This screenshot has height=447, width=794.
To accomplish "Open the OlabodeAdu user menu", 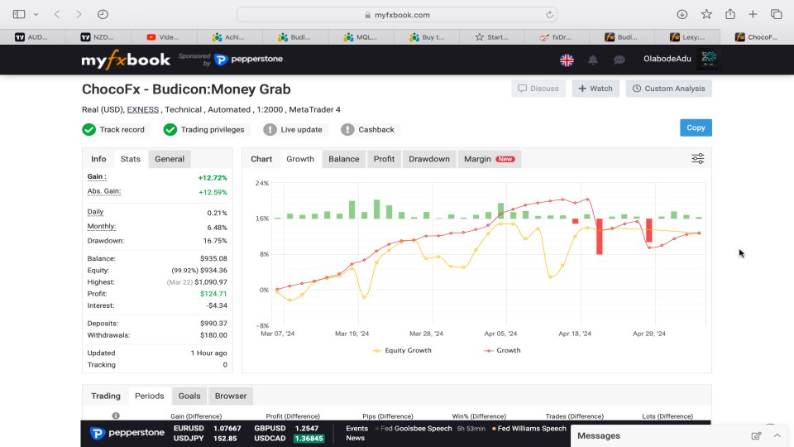I will coord(667,59).
